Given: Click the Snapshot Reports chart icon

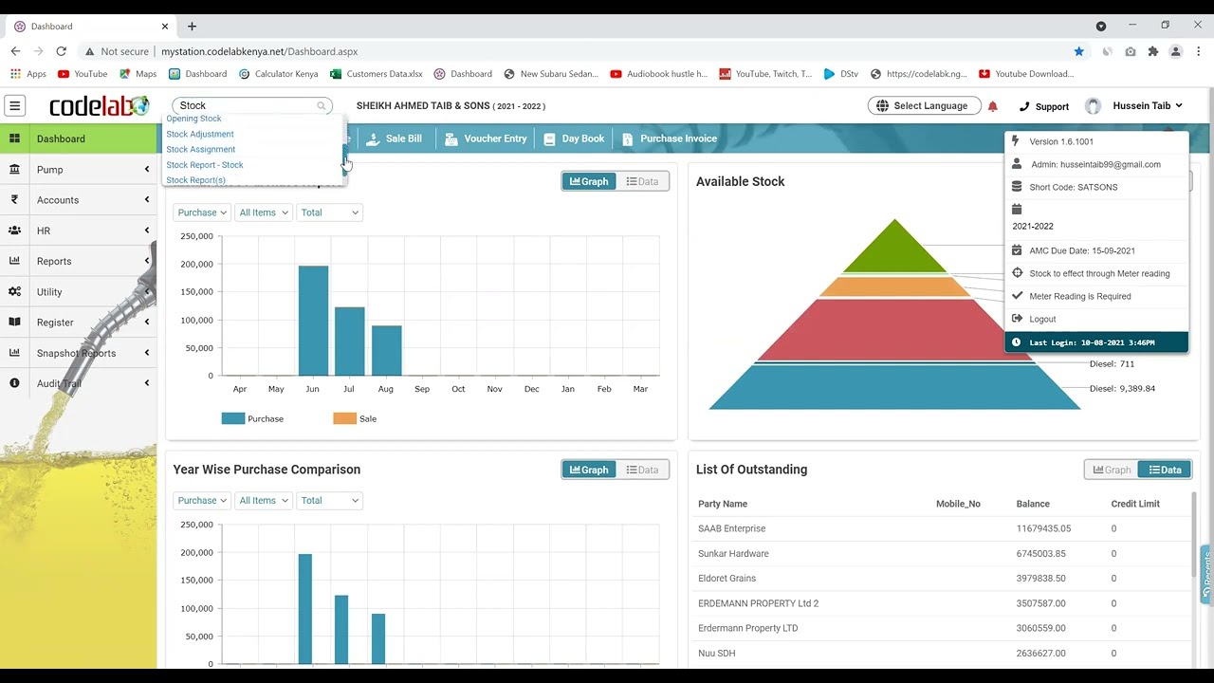Looking at the screenshot, I should tap(14, 353).
